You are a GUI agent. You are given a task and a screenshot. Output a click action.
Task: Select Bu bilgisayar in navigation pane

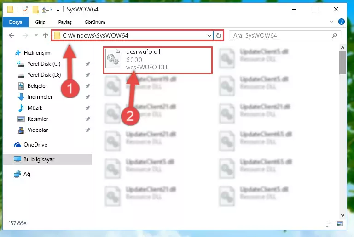tap(47, 159)
